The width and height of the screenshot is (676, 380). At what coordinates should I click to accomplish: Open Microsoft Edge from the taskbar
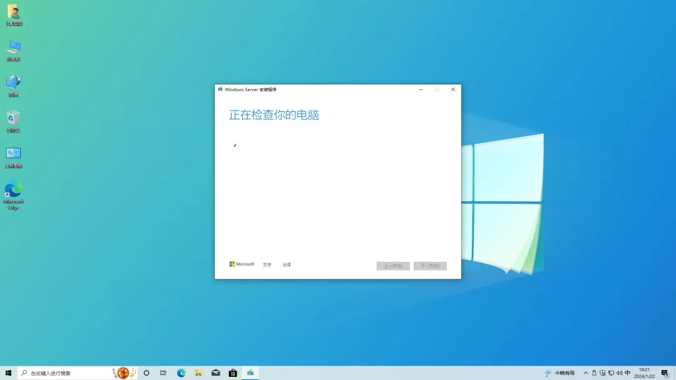181,372
